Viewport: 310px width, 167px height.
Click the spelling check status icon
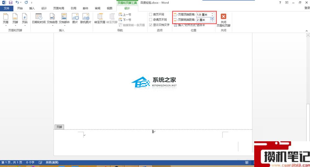click(40, 162)
